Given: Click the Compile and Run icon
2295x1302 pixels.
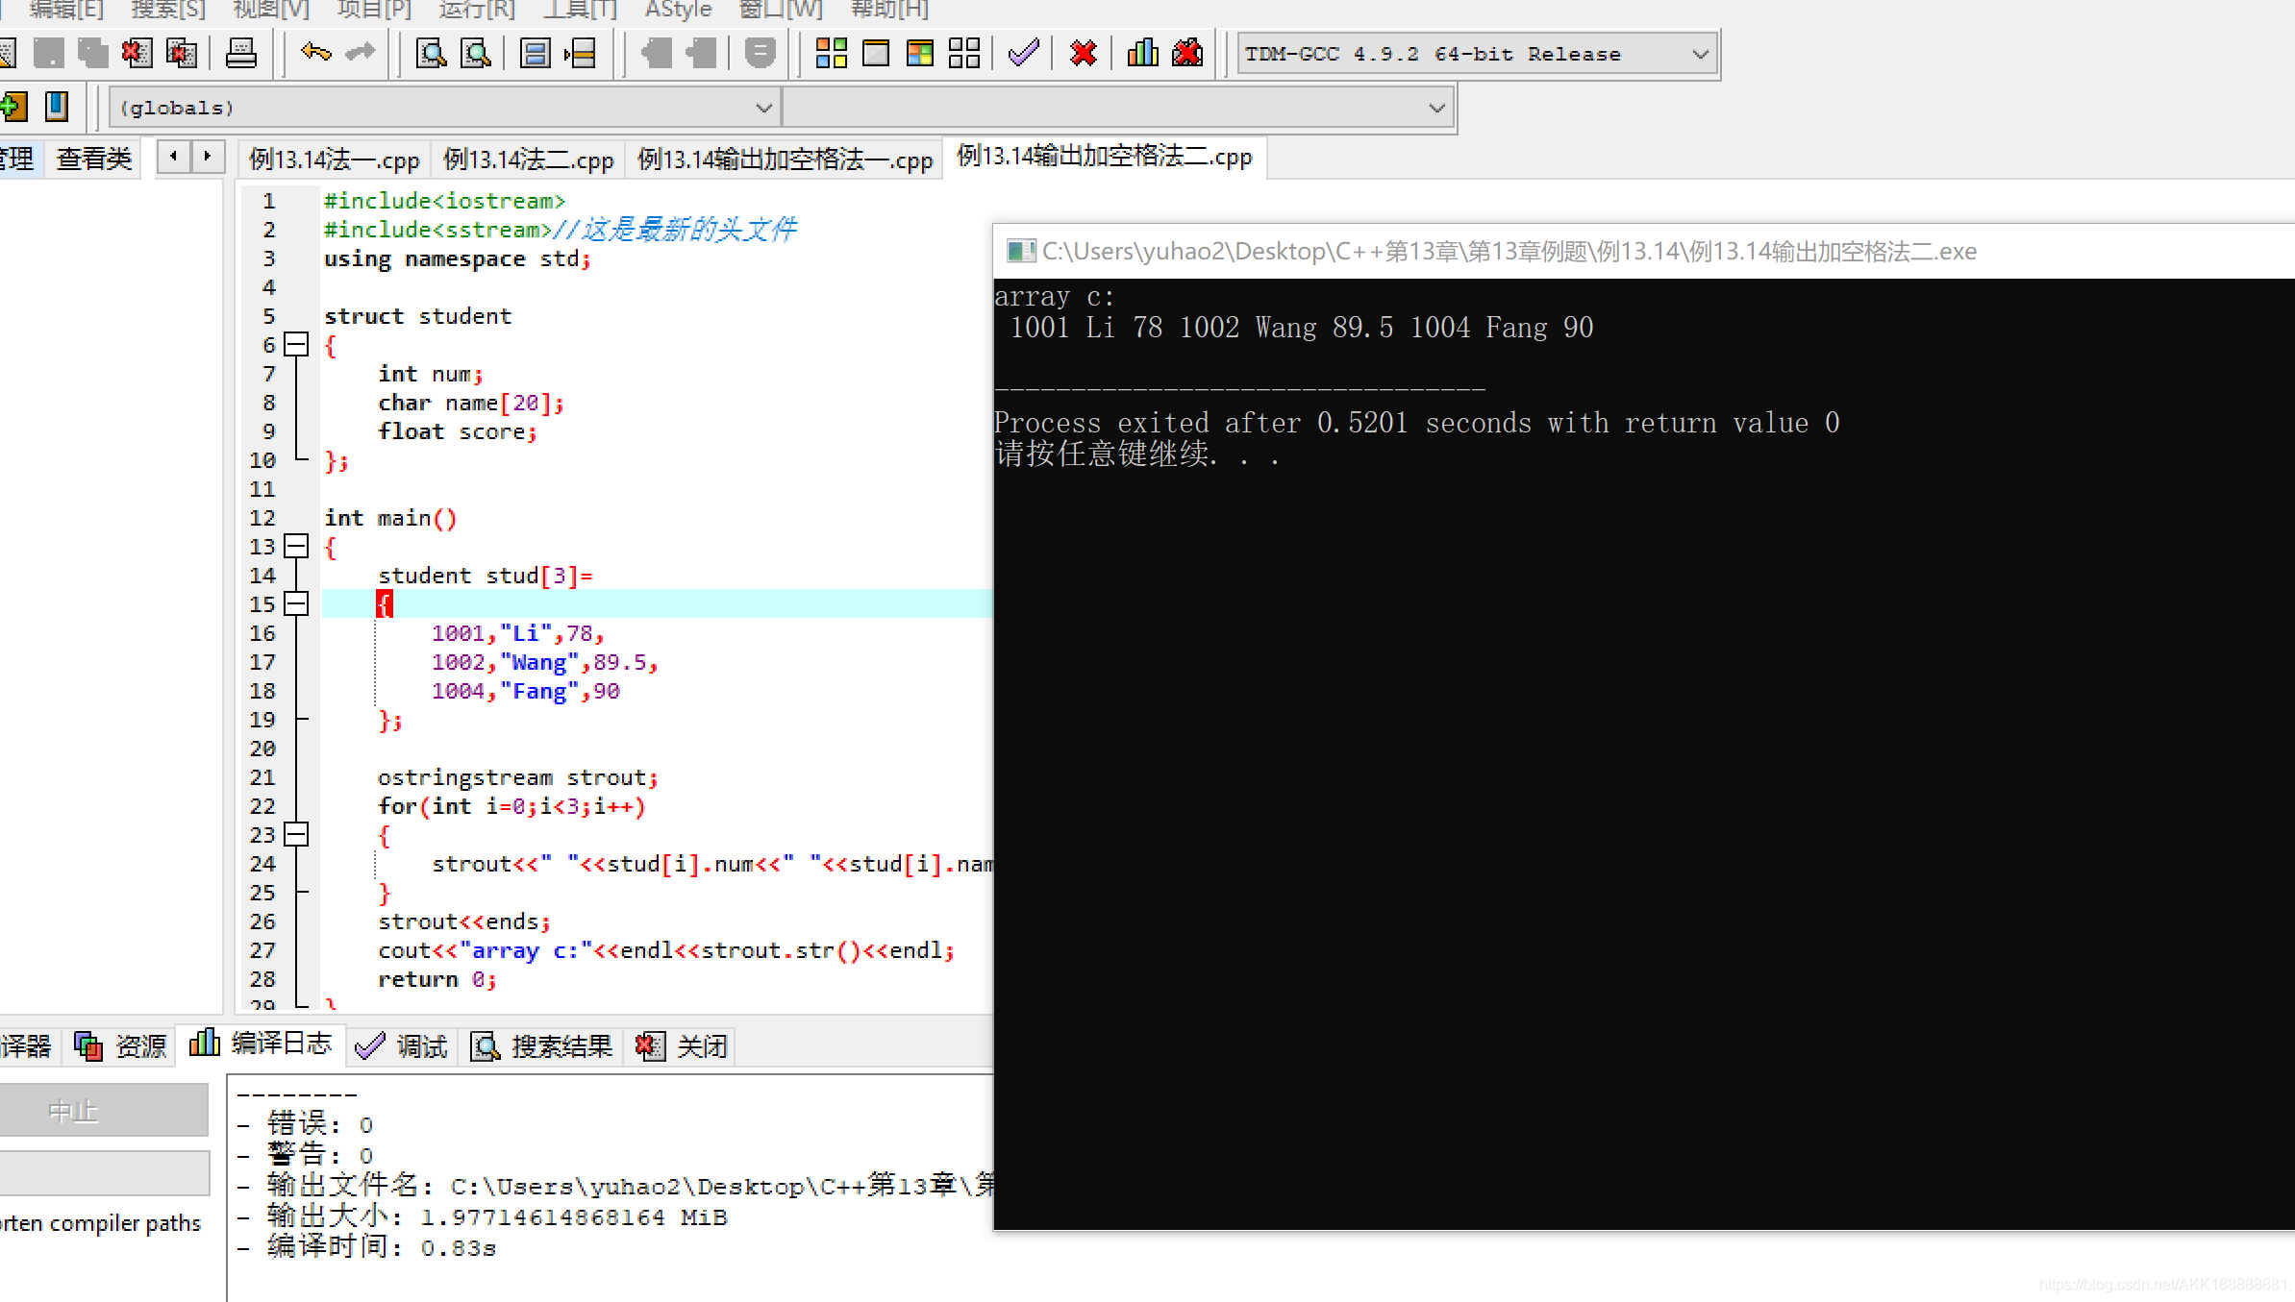Looking at the screenshot, I should [919, 53].
